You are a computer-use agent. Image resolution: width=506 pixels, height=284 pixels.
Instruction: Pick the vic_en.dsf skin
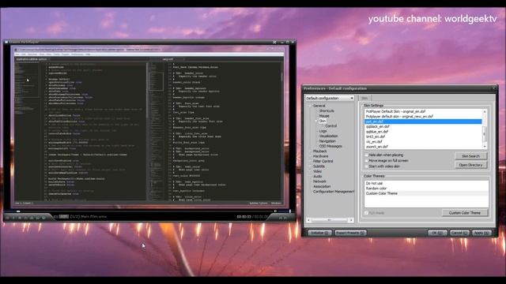423,142
